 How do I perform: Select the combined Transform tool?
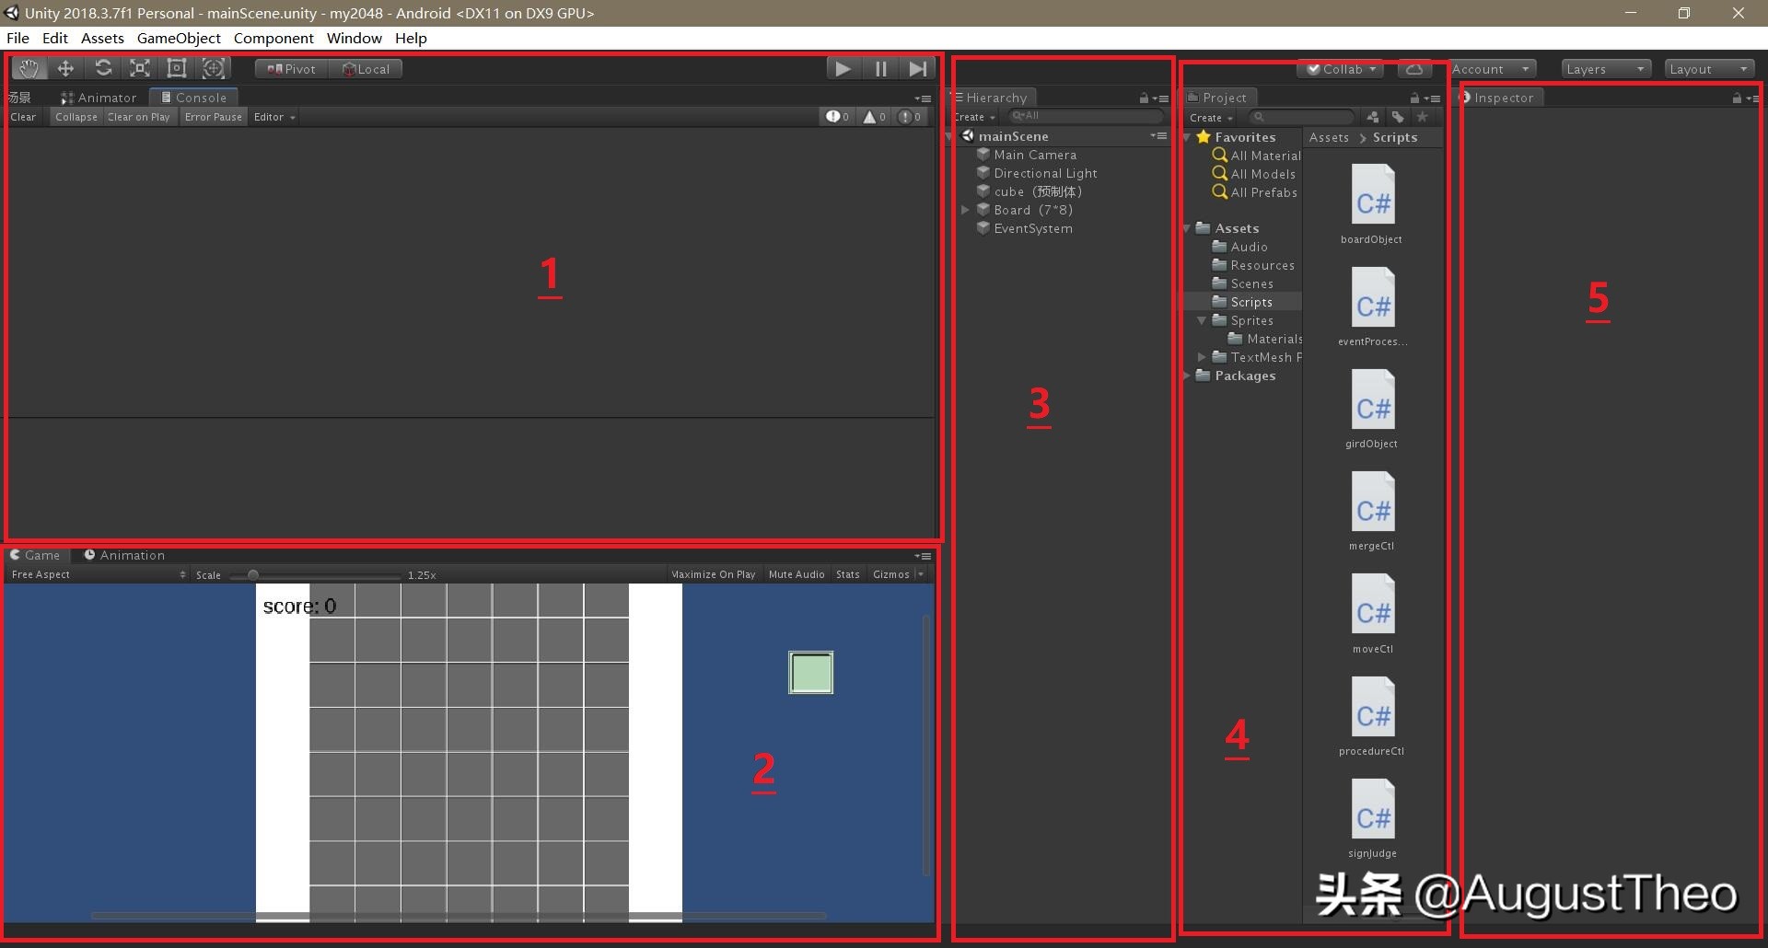pos(214,68)
